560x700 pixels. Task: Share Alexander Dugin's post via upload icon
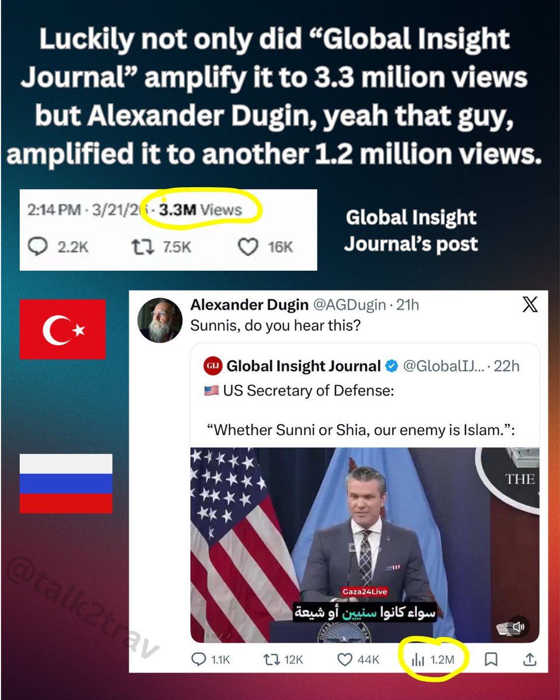529,659
